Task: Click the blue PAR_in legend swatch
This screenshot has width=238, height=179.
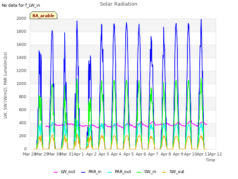Action: click(x=83, y=172)
